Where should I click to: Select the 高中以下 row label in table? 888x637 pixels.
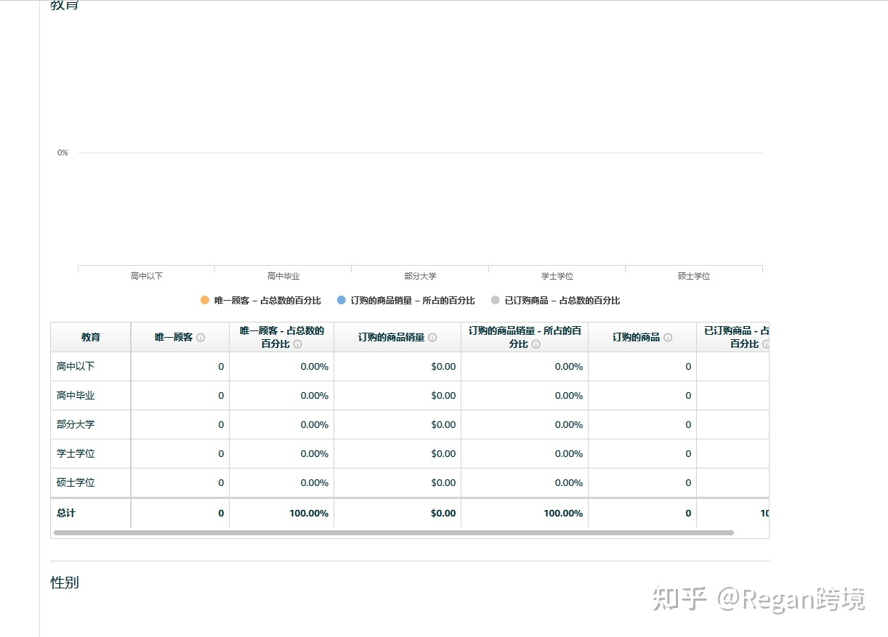pyautogui.click(x=76, y=367)
